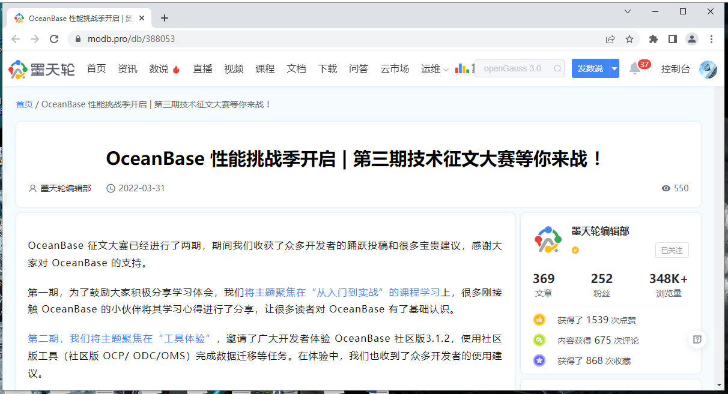Click 墨天轮编辑部 name in sidebar card
Screen dimensions: 728x394
(600, 231)
